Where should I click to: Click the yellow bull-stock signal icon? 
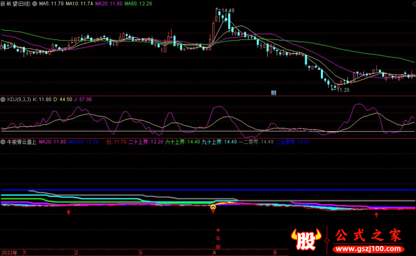213,209
